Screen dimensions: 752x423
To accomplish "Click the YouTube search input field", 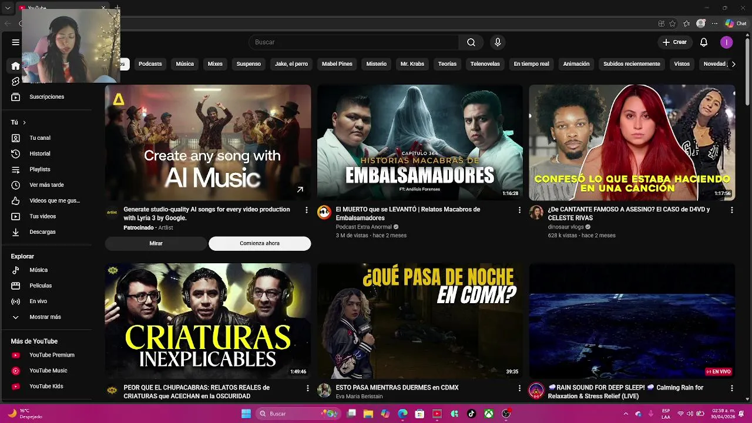I will tap(354, 42).
